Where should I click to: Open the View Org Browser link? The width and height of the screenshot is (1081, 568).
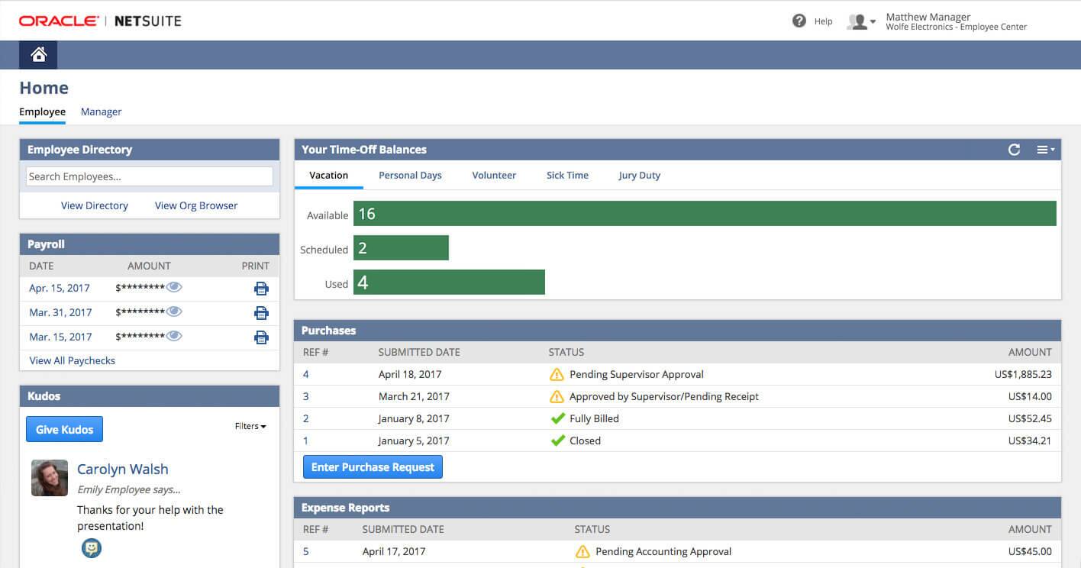click(x=196, y=205)
